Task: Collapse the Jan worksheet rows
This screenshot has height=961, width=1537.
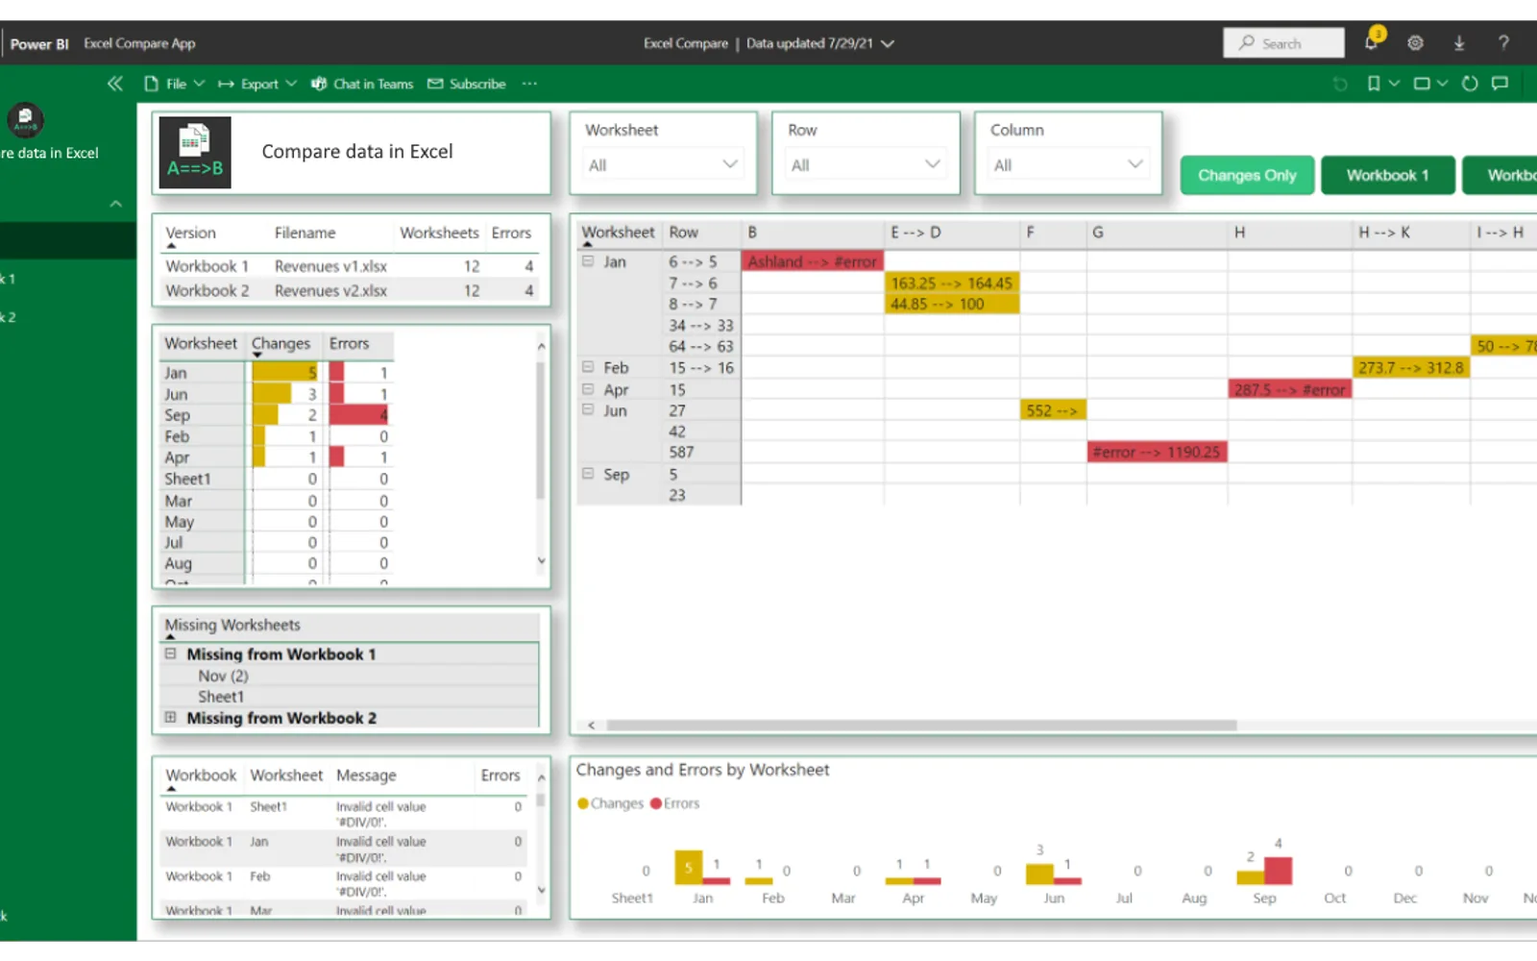Action: [588, 261]
